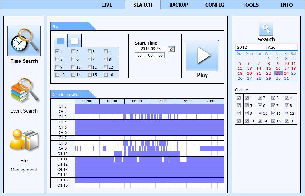Open the TOOLS tab

[x=251, y=5]
